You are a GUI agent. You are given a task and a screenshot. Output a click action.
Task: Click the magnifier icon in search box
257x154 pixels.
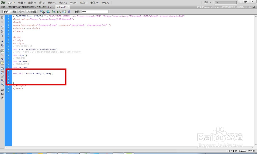217,3
